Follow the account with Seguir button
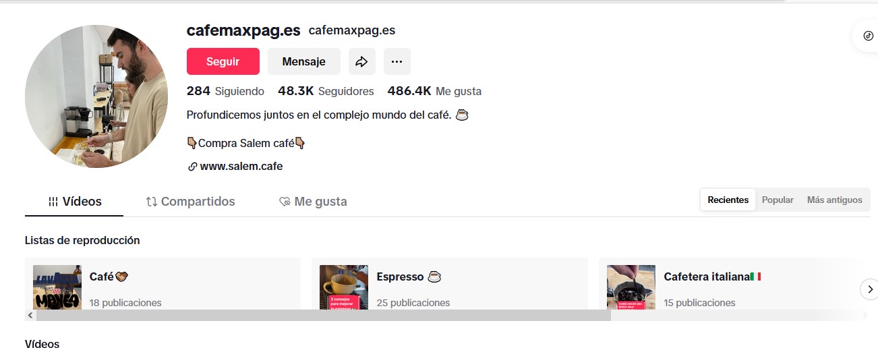878x350 pixels. 223,61
